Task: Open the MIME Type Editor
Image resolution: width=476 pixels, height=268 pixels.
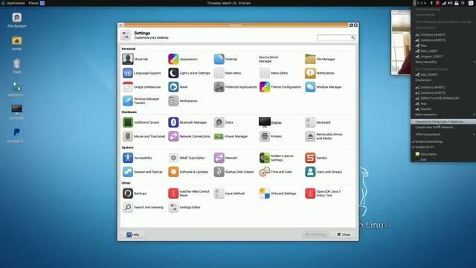Action: click(x=187, y=158)
